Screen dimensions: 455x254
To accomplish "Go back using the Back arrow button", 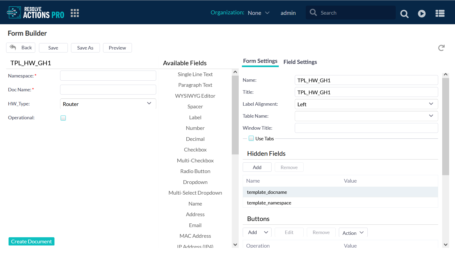I will point(21,48).
